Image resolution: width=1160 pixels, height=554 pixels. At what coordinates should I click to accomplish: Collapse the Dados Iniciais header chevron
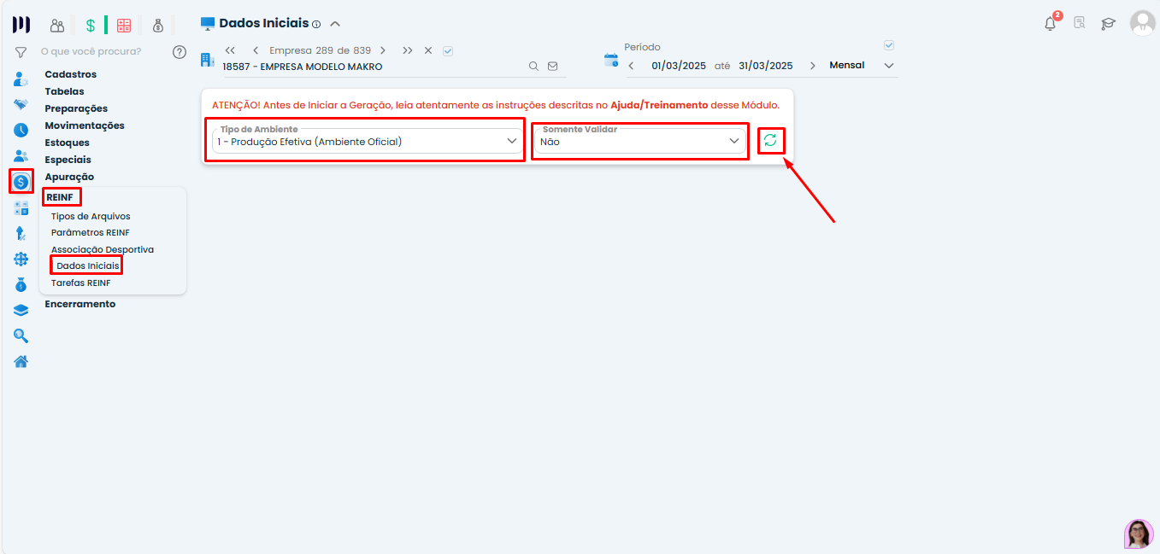tap(335, 24)
